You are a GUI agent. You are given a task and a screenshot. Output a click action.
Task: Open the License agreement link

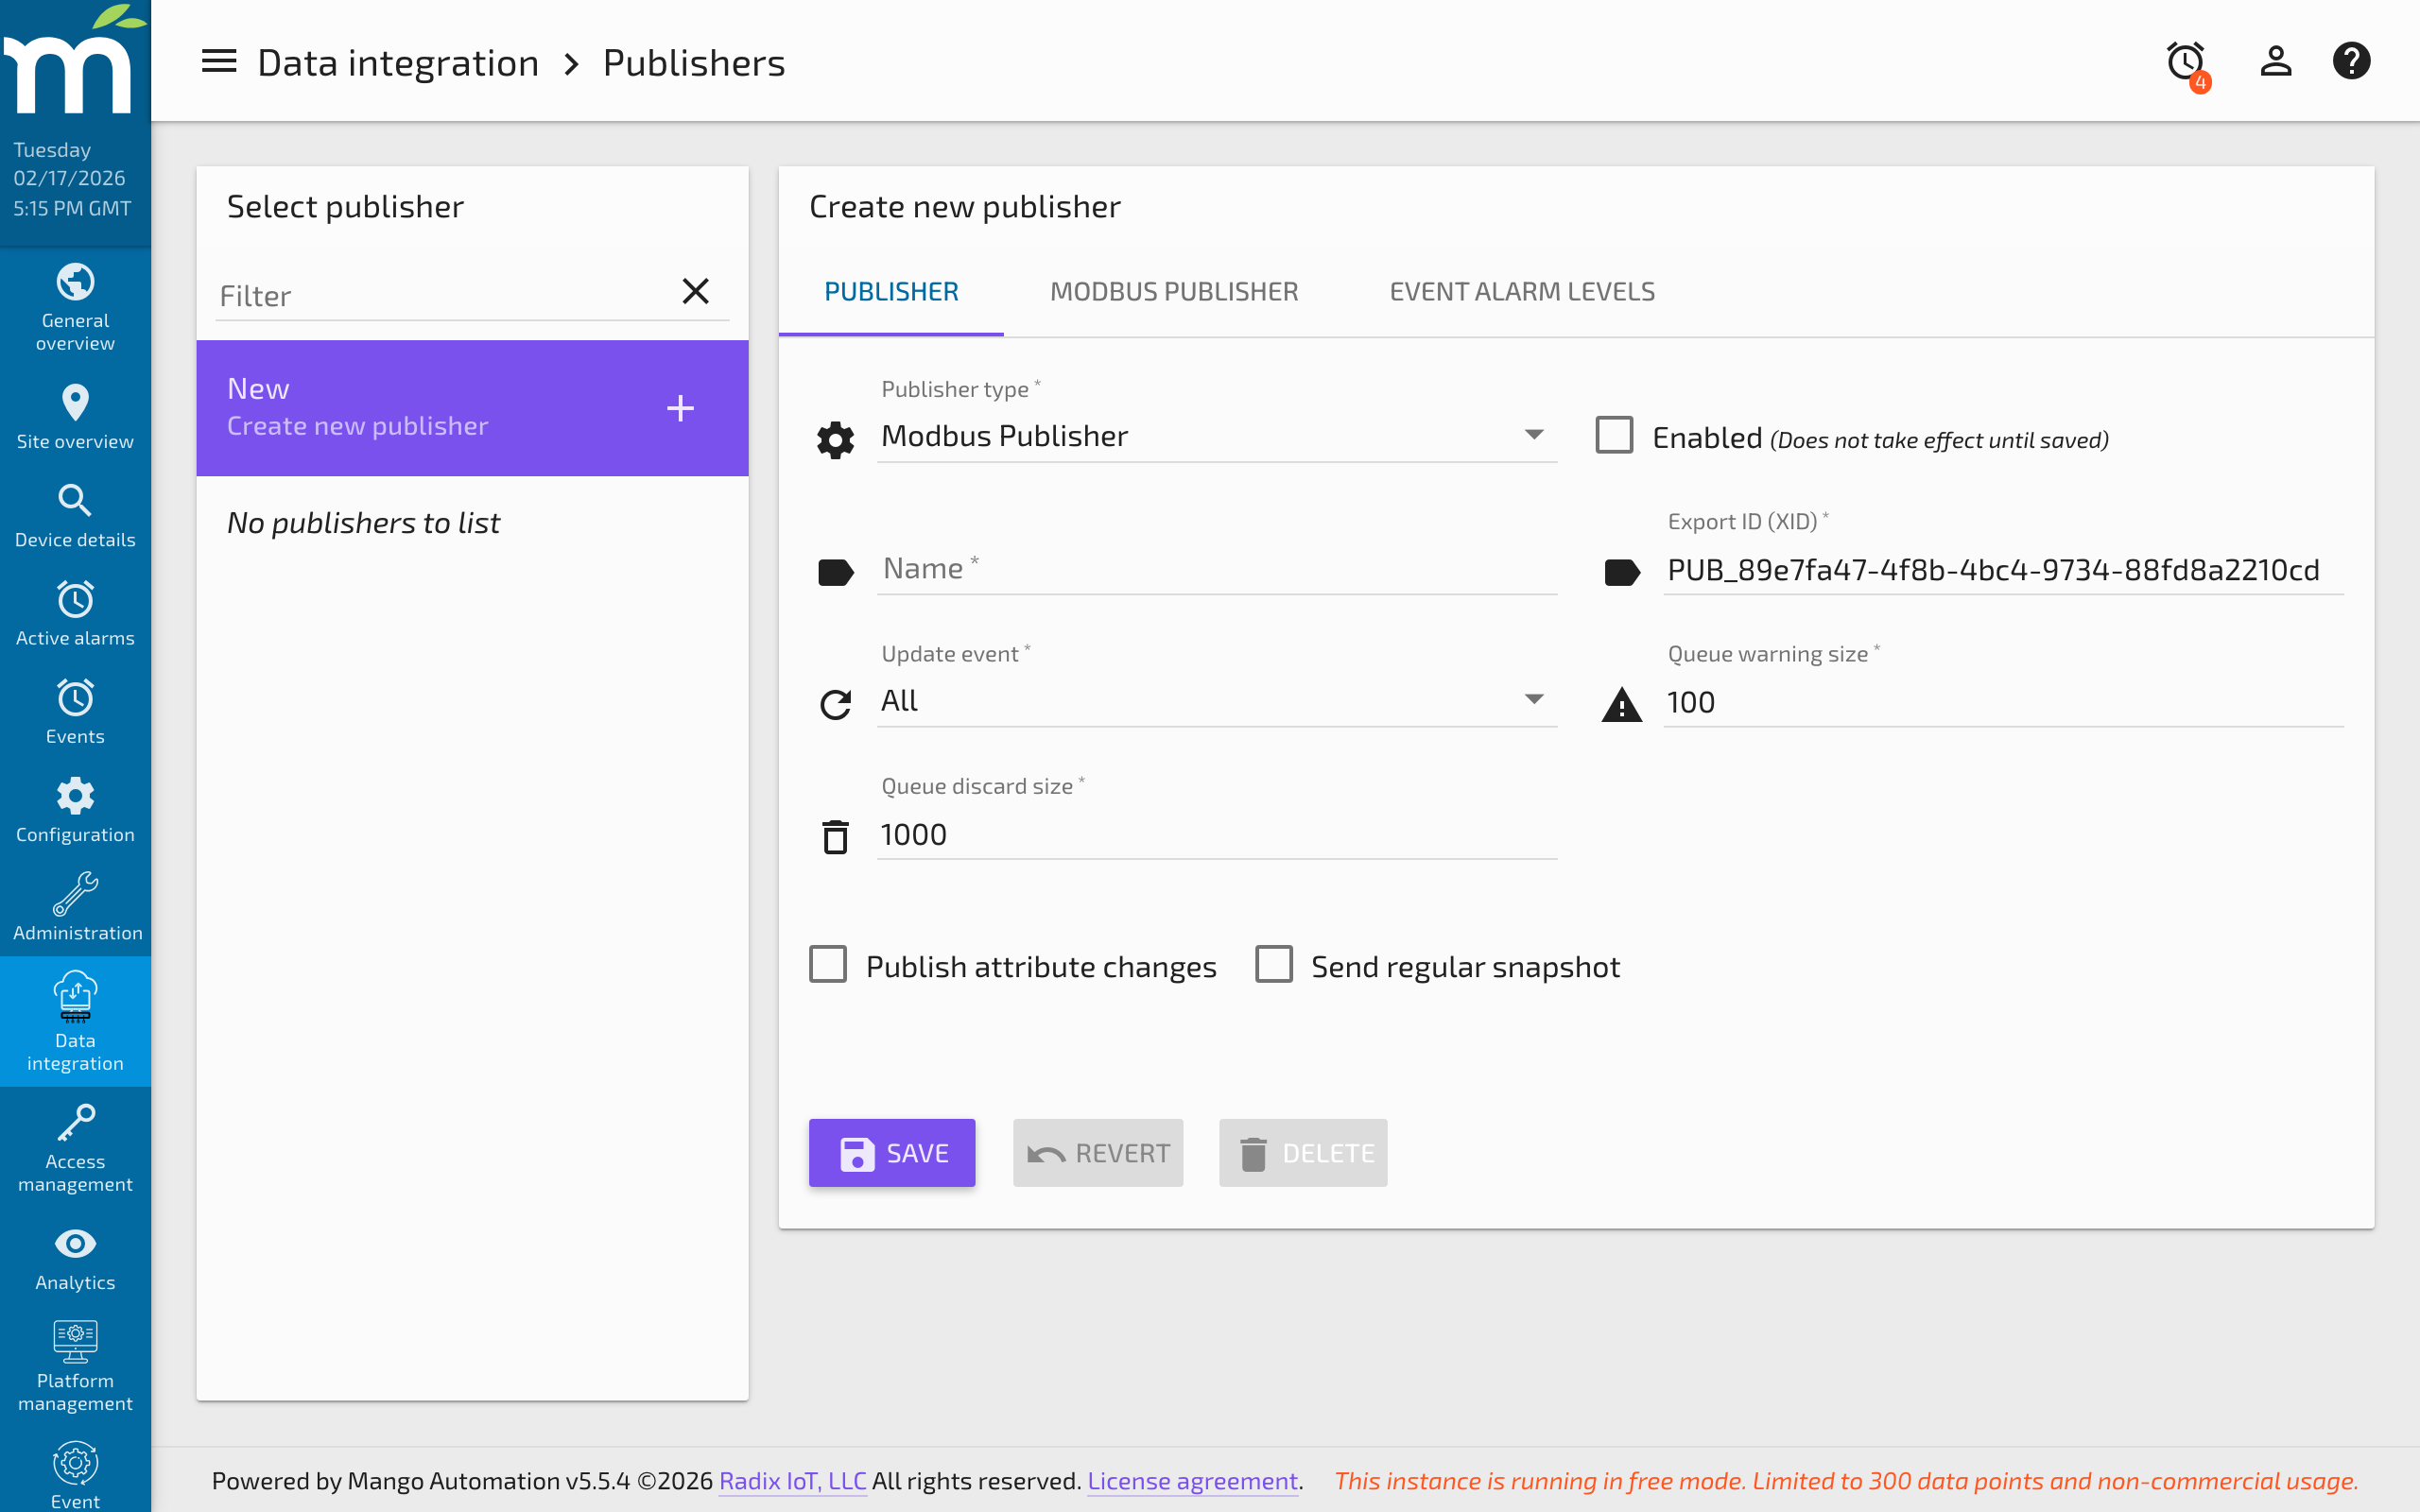pyautogui.click(x=1192, y=1481)
